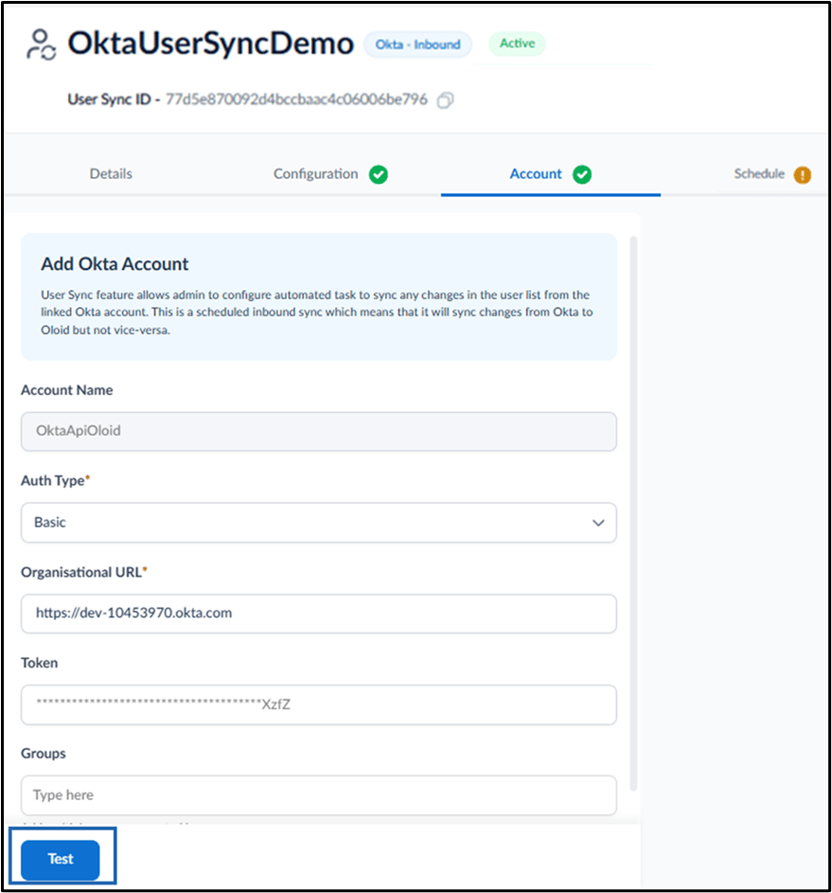Click the Groups label
The height and width of the screenshot is (893, 832).
[44, 754]
